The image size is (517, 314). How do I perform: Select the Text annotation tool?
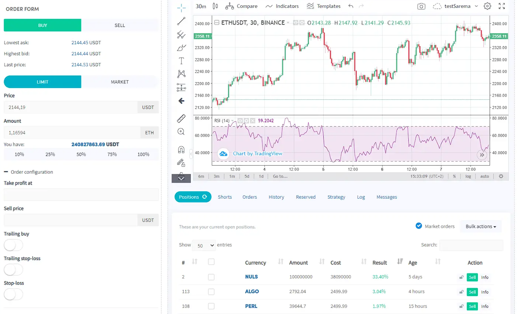[x=181, y=61]
